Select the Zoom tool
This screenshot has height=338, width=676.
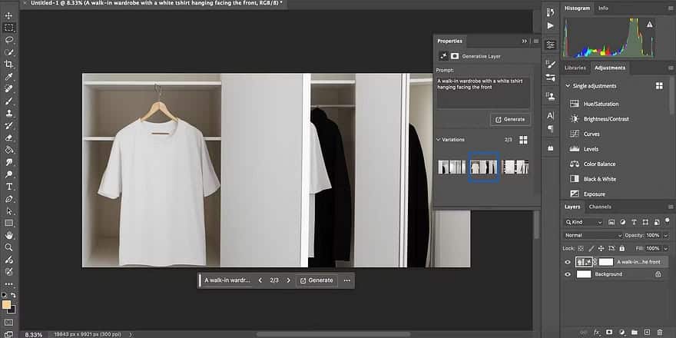(9, 247)
